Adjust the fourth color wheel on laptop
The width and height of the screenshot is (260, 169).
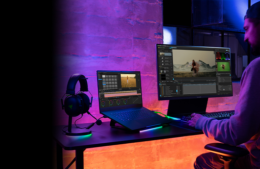pyautogui.click(x=125, y=101)
